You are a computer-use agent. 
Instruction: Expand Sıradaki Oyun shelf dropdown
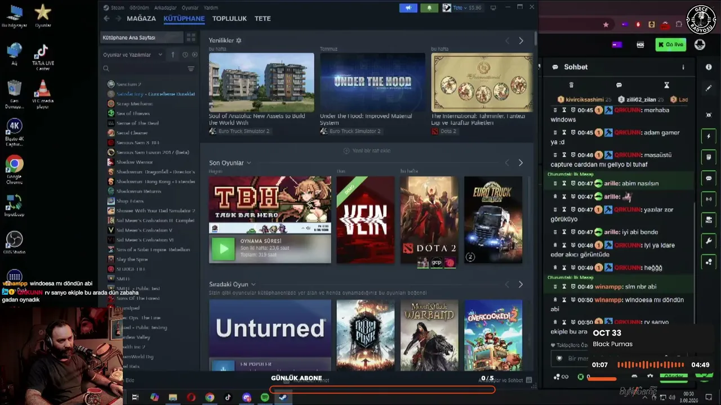click(253, 285)
